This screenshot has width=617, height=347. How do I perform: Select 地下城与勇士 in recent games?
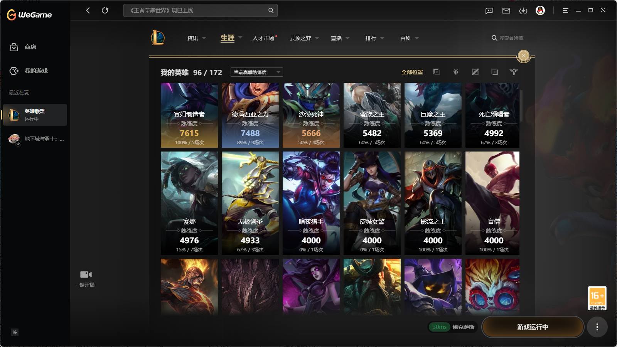(35, 139)
